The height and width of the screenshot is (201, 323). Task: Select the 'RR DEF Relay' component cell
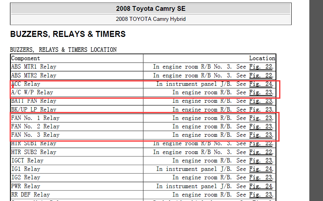click(77, 195)
